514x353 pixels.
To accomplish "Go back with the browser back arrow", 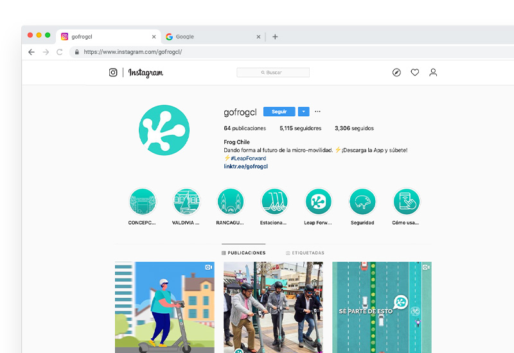I will [31, 52].
